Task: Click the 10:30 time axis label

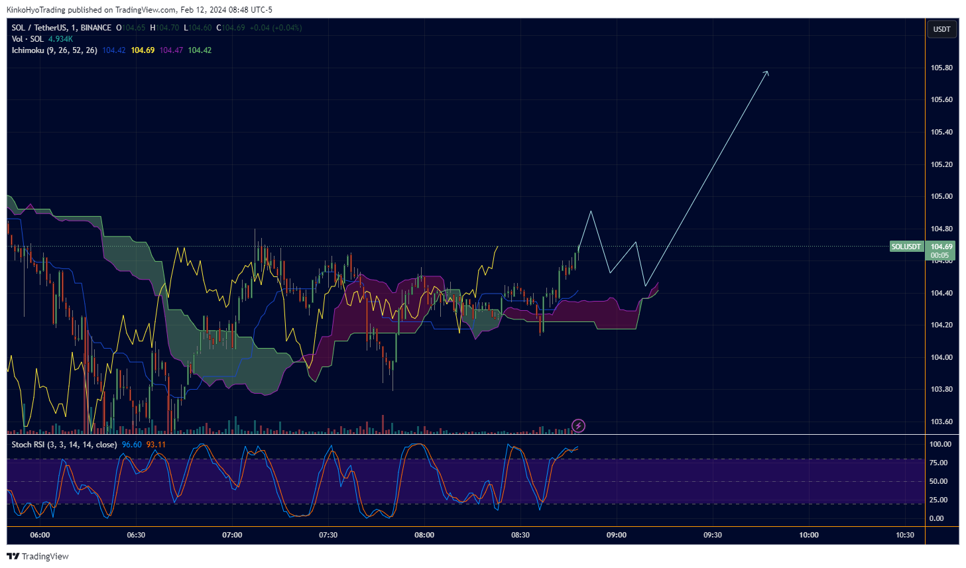Action: [x=905, y=535]
